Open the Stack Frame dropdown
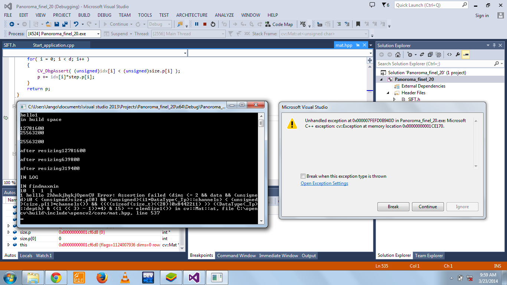 tap(366, 34)
